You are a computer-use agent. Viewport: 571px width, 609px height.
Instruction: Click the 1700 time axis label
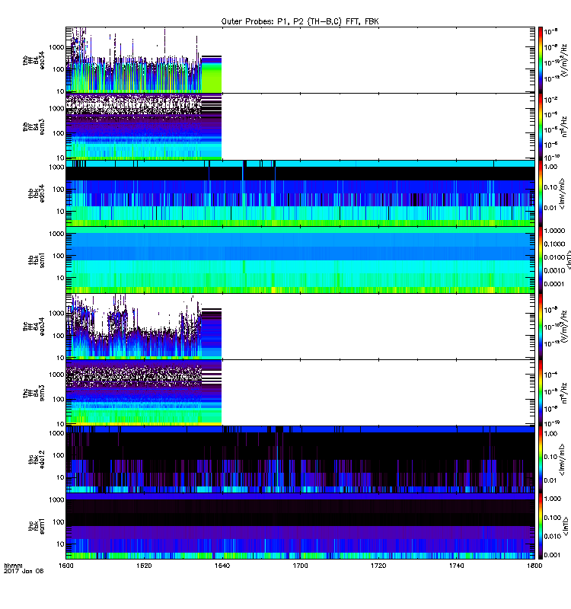point(300,566)
